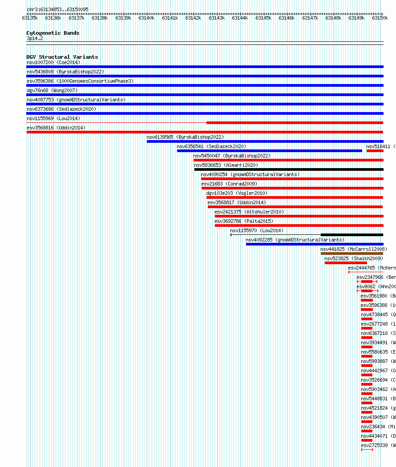Select nsv441825 (McCarroll2008) label

(x=354, y=249)
